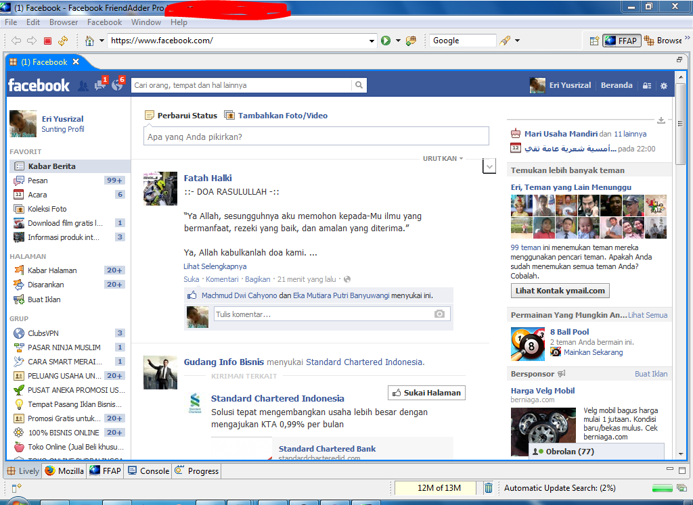Switch to the Mozilla bottom tab
Viewport: 693px width, 505px height.
coord(64,471)
